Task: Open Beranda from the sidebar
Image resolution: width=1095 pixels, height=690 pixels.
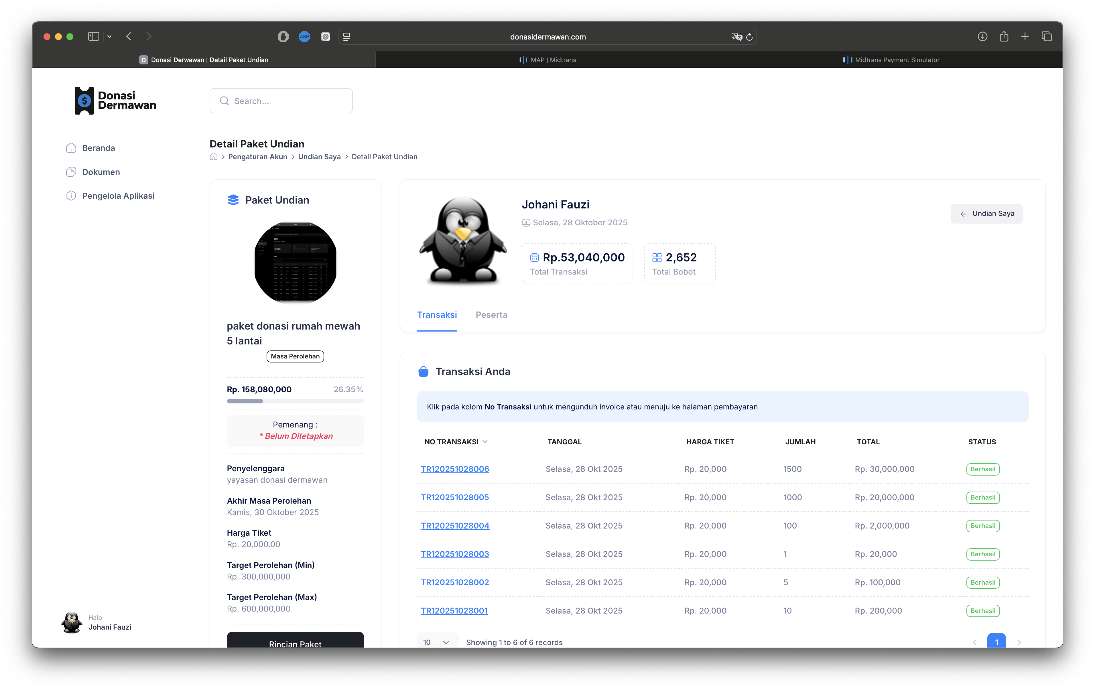Action: 98,148
